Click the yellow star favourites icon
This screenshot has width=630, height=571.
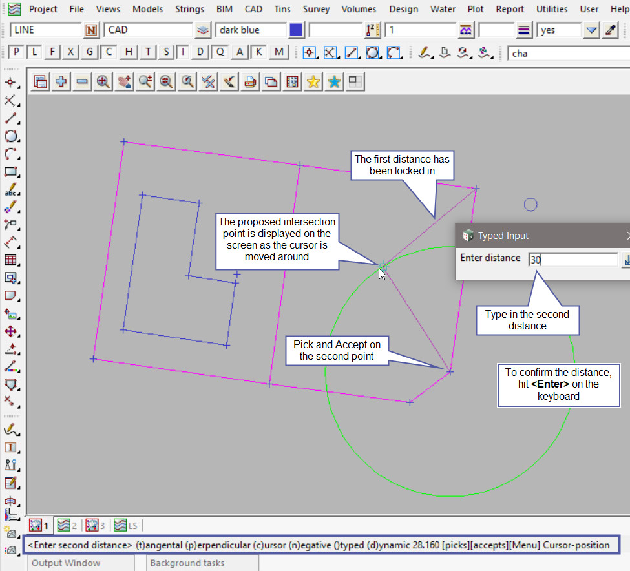(313, 81)
